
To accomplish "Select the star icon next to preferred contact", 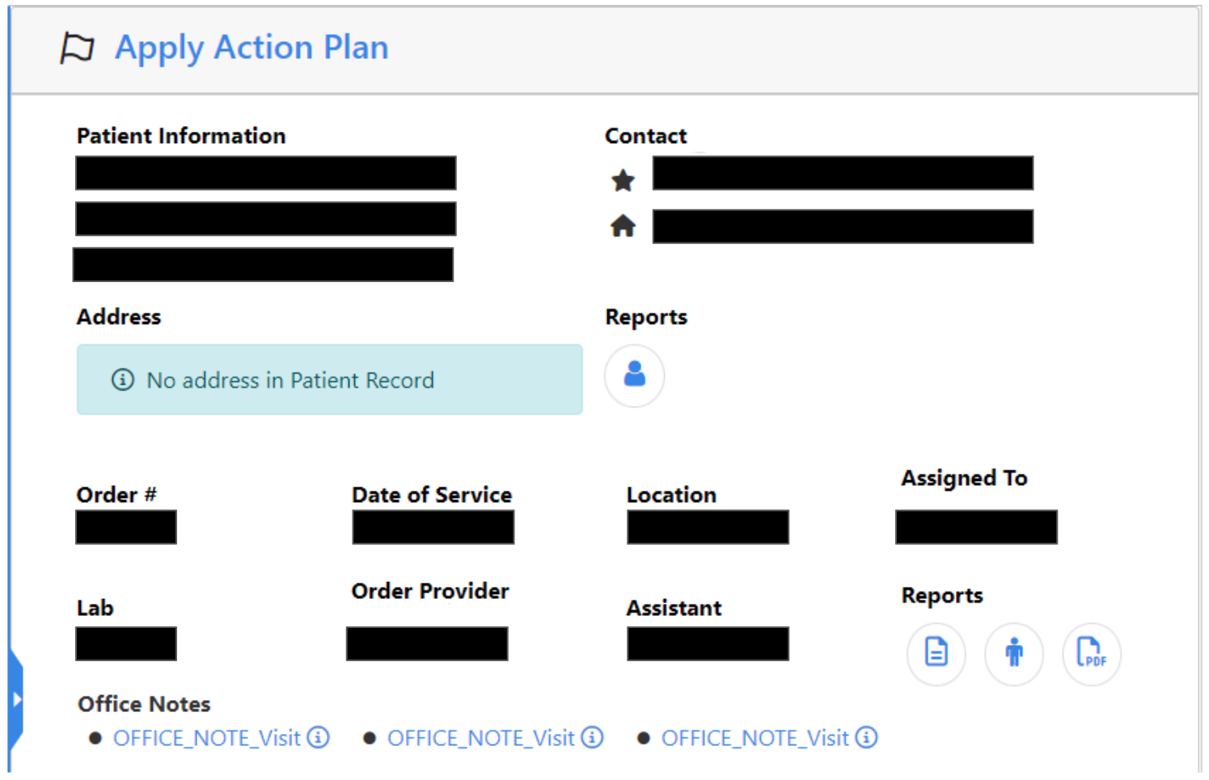I will coord(623,180).
